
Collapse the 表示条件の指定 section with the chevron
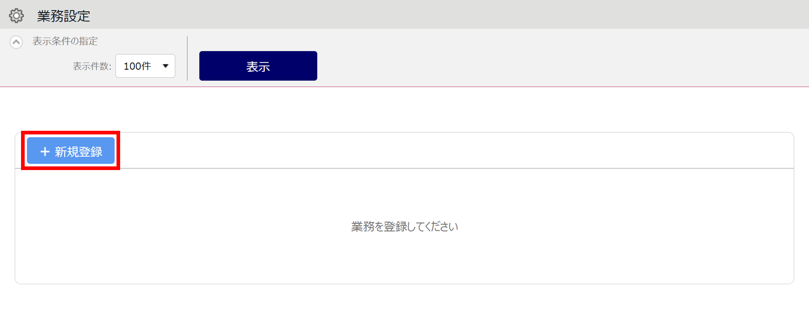coord(16,42)
